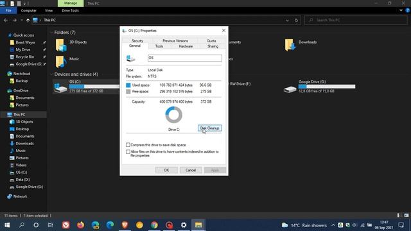The height and width of the screenshot is (231, 411).
Task: Select the Music folder icon
Action: pyautogui.click(x=61, y=62)
